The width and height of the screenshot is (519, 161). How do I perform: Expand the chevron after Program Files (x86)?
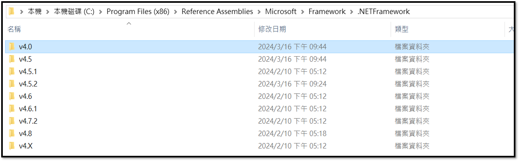(176, 12)
